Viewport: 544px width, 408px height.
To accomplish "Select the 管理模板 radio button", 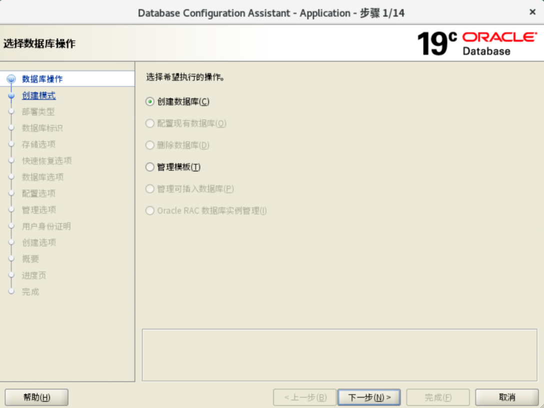I will pyautogui.click(x=149, y=167).
